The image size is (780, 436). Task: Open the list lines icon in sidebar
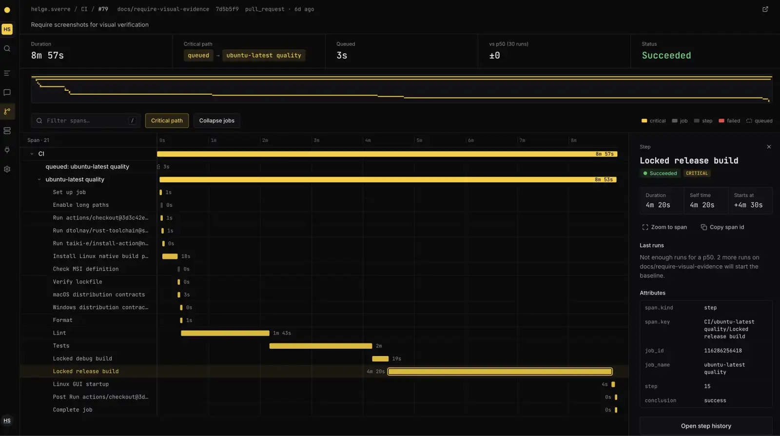point(7,73)
